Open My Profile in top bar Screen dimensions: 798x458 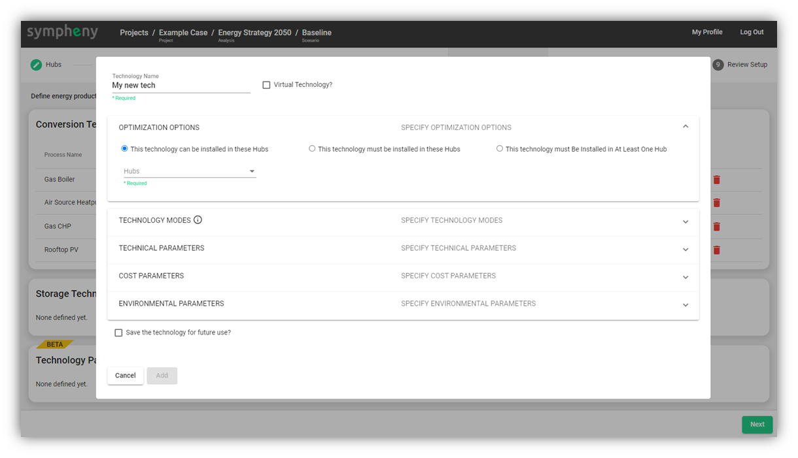point(707,32)
